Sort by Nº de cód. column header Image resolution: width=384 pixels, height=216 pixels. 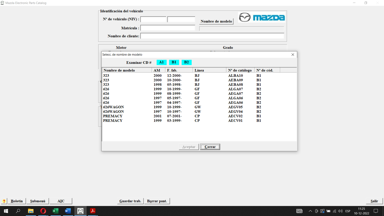(x=267, y=70)
